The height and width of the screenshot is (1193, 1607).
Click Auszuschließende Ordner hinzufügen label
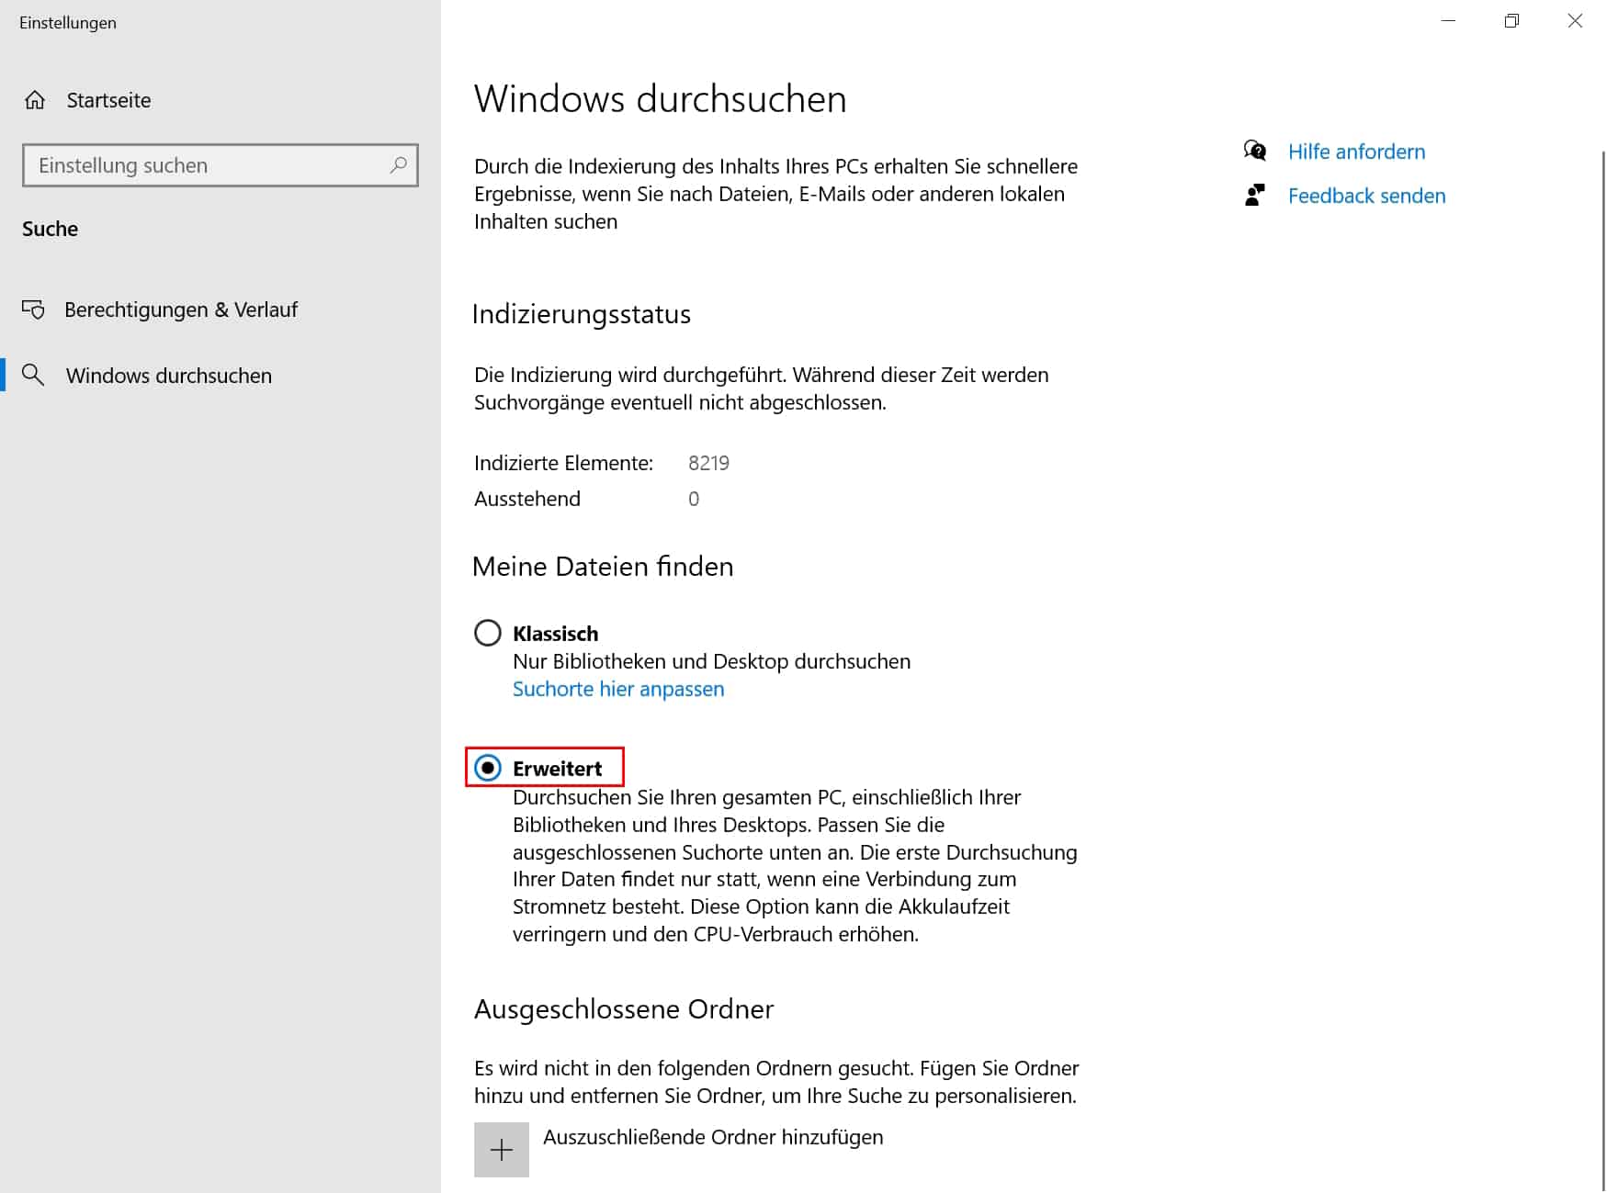(713, 1137)
